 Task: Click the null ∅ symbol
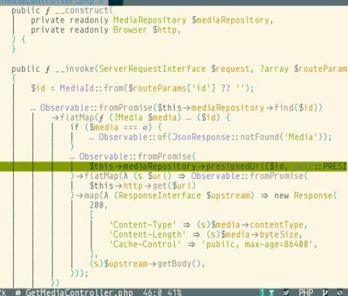pyautogui.click(x=145, y=127)
